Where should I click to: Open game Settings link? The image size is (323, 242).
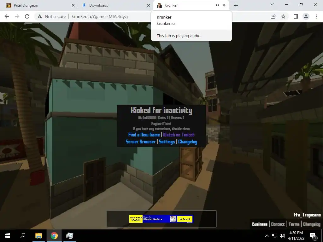point(167,142)
